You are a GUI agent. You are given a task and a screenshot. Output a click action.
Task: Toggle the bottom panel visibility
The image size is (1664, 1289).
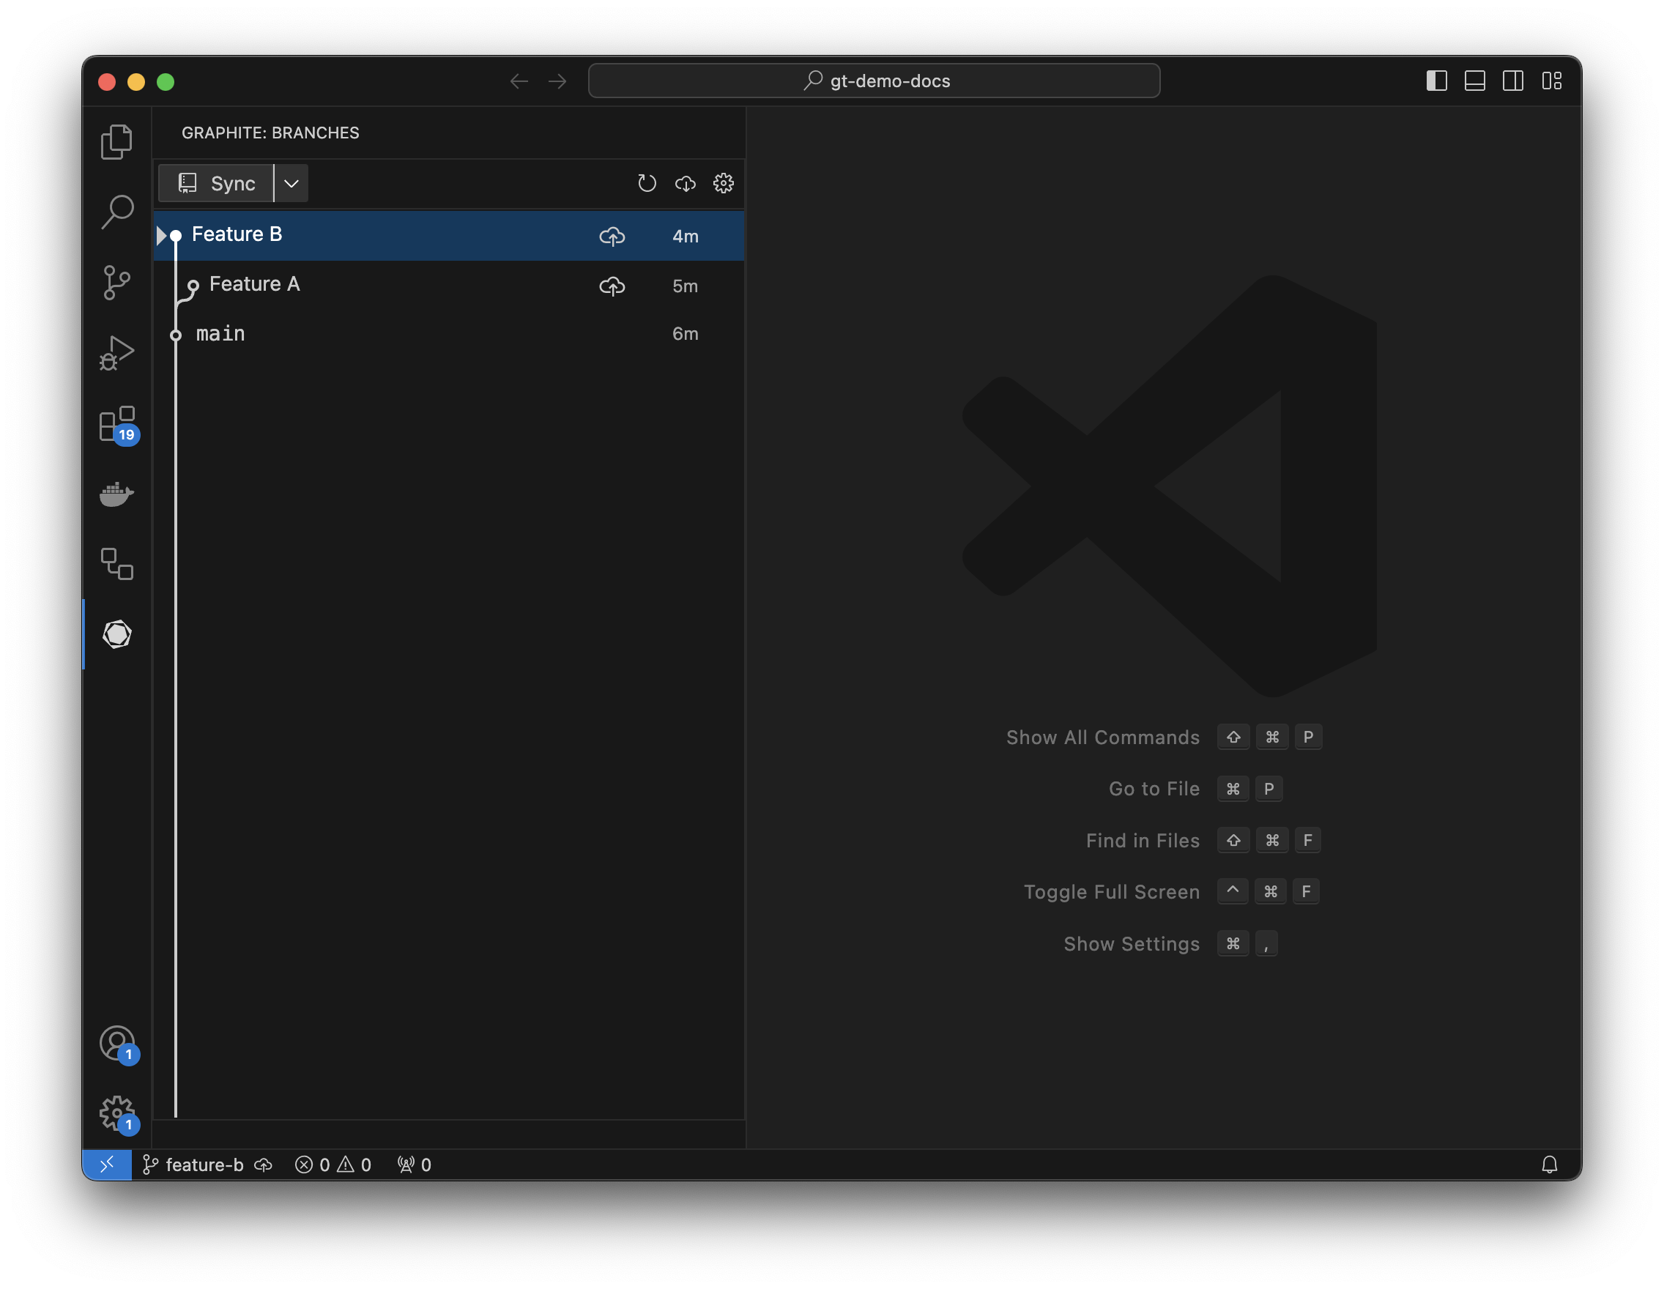pyautogui.click(x=1474, y=81)
